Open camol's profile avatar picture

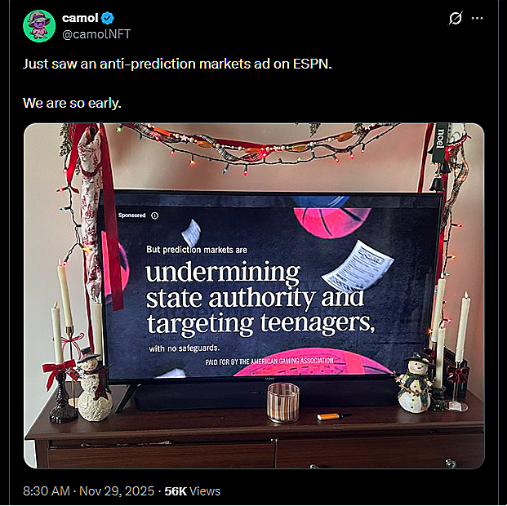(39, 26)
